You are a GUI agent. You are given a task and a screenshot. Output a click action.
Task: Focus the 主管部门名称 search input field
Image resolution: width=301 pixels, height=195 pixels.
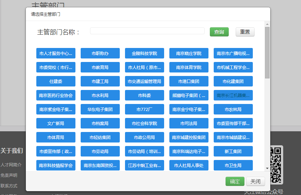pos(147,31)
